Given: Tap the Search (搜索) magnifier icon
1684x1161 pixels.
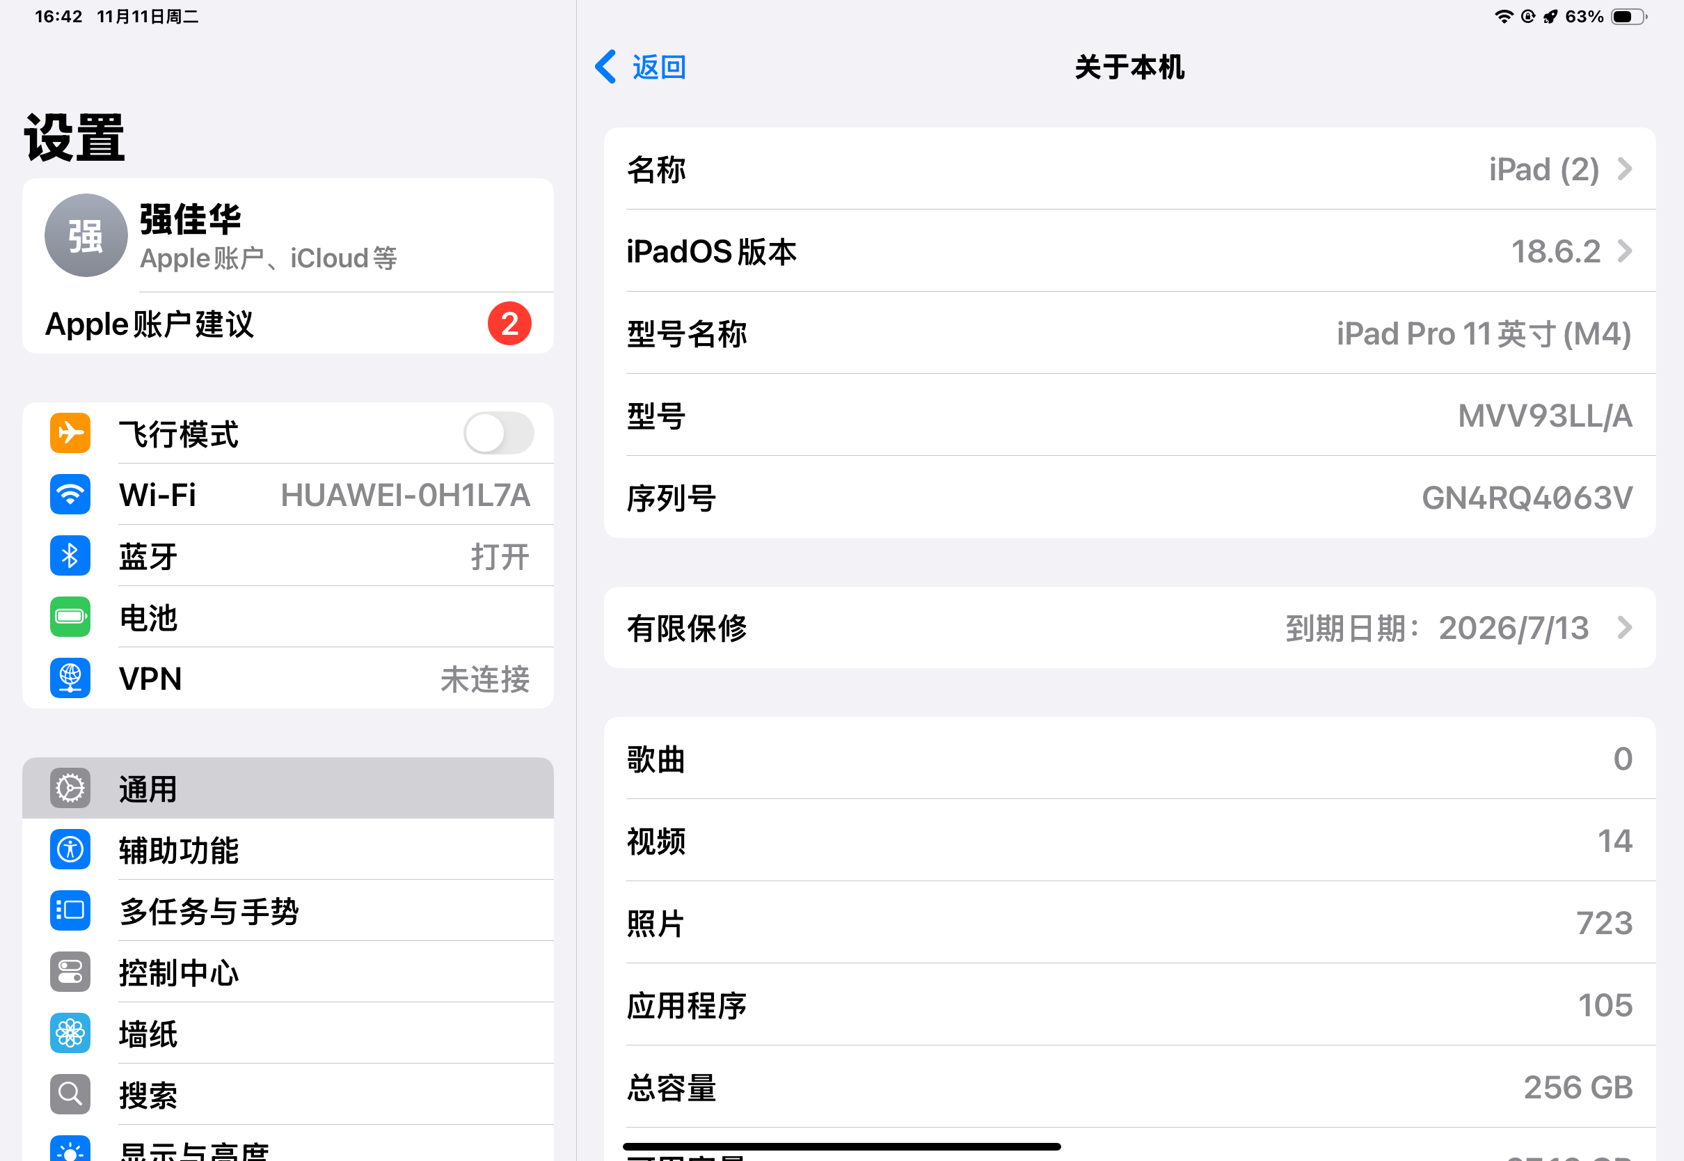Looking at the screenshot, I should tap(70, 1094).
